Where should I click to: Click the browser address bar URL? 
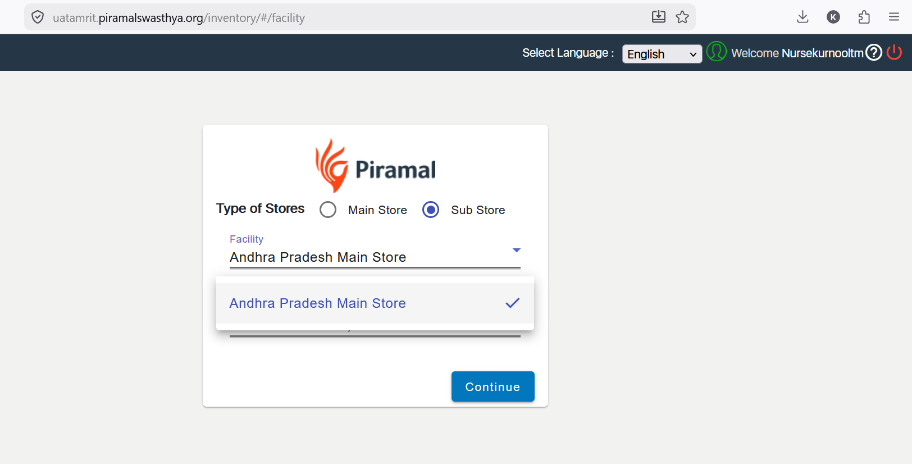179,18
